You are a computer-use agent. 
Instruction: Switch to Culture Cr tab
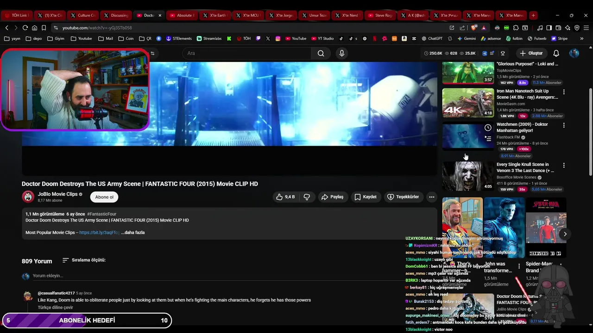82,15
